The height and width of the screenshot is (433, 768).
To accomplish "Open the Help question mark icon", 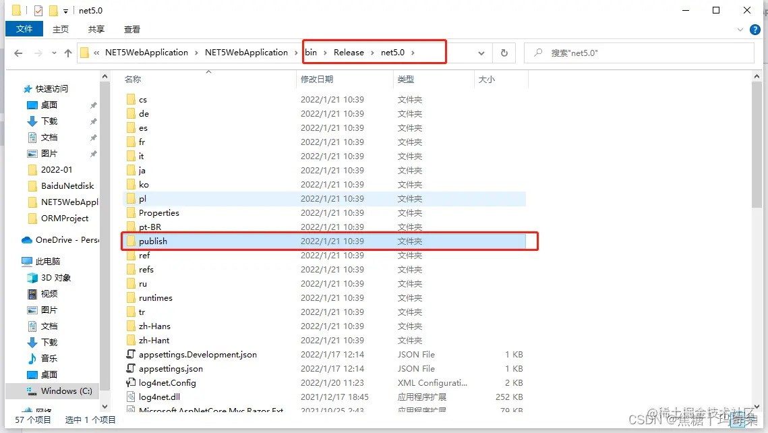I will tap(755, 30).
